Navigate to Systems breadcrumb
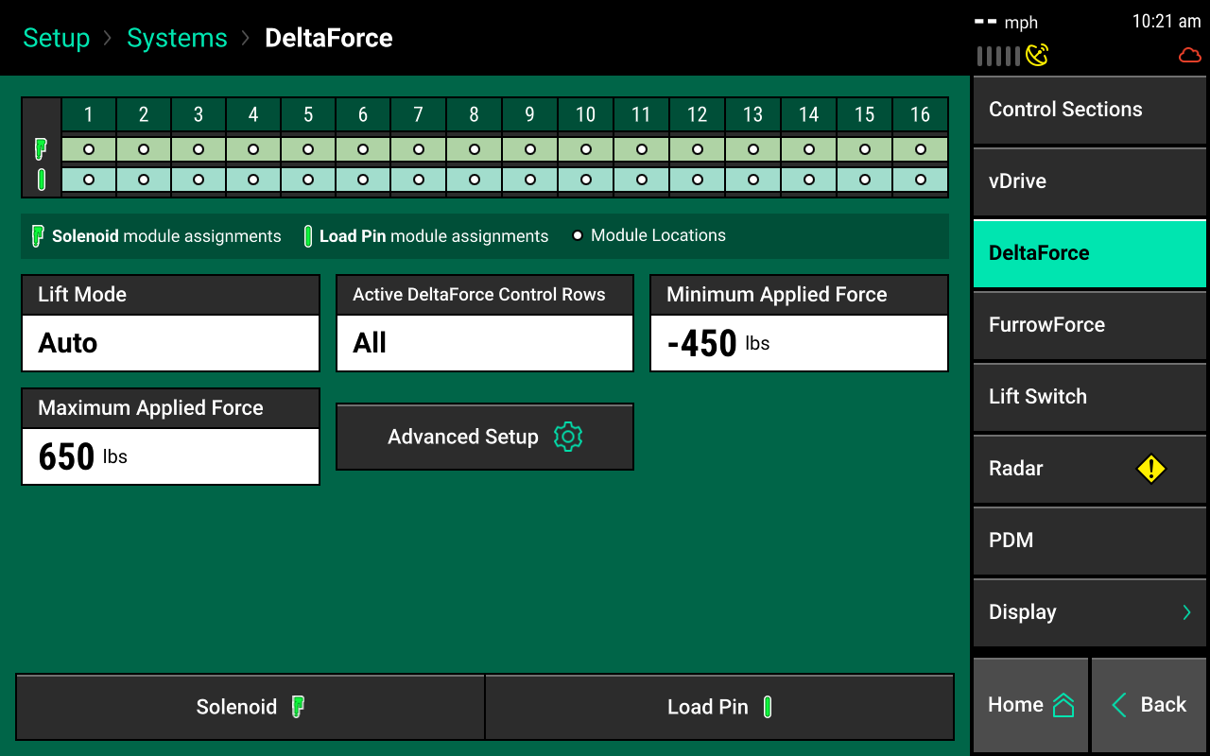This screenshot has width=1210, height=756. point(177,38)
